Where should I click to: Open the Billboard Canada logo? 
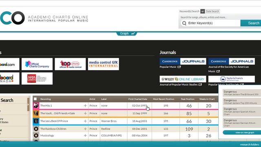click(9, 78)
